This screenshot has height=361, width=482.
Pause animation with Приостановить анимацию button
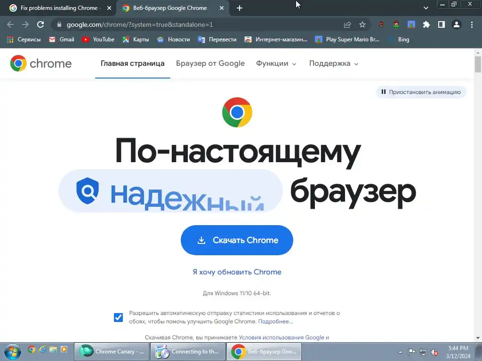tap(421, 92)
